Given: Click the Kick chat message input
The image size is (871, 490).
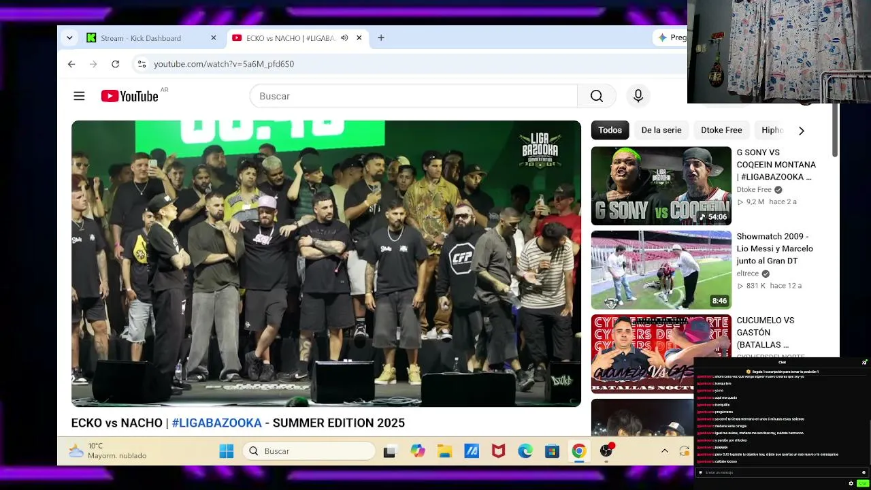Looking at the screenshot, I should [x=781, y=472].
